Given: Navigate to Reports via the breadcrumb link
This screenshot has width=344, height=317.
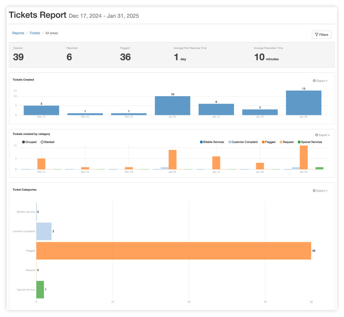Looking at the screenshot, I should click(x=18, y=33).
